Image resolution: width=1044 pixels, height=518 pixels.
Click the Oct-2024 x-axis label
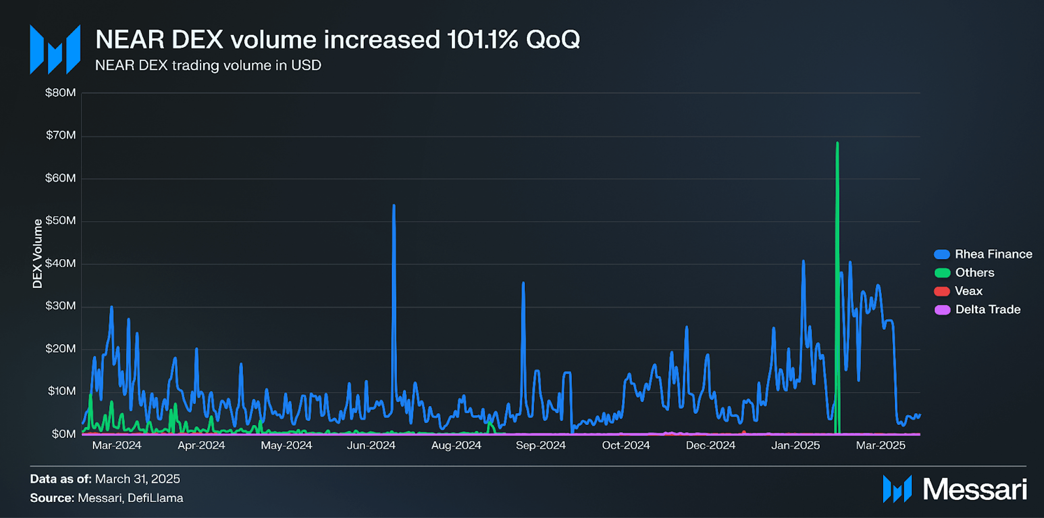tap(626, 445)
